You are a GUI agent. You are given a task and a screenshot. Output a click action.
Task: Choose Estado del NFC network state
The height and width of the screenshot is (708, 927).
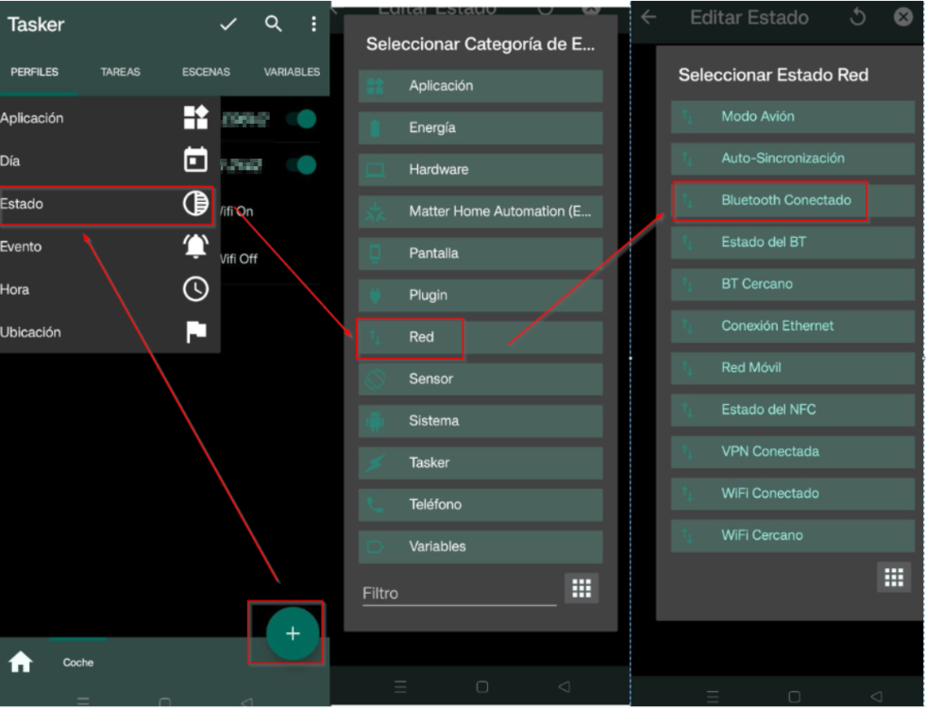(x=792, y=410)
